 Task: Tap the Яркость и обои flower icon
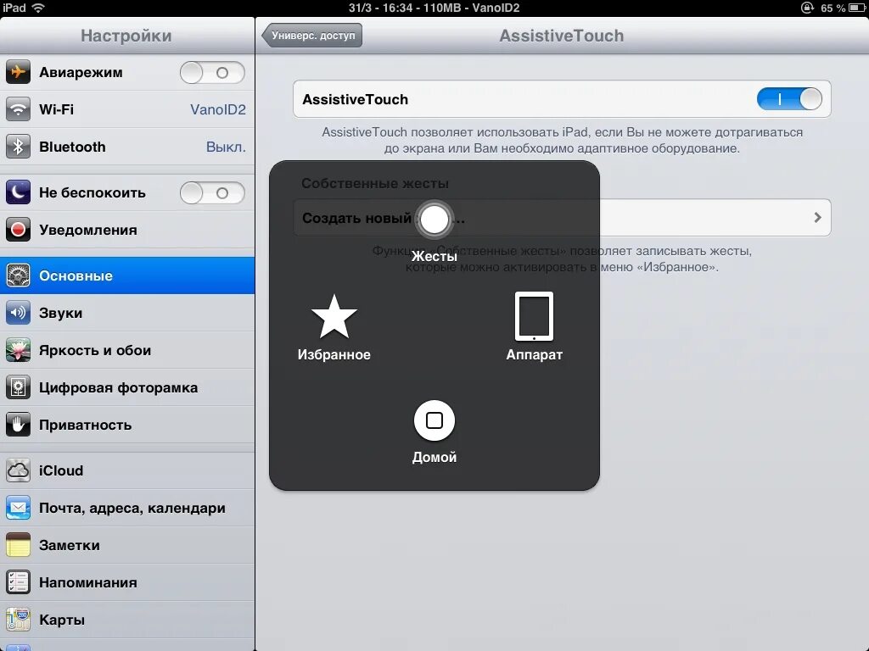point(18,350)
